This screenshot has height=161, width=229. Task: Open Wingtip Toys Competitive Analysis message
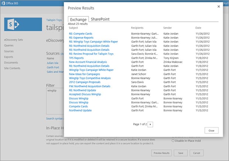(x=90, y=78)
